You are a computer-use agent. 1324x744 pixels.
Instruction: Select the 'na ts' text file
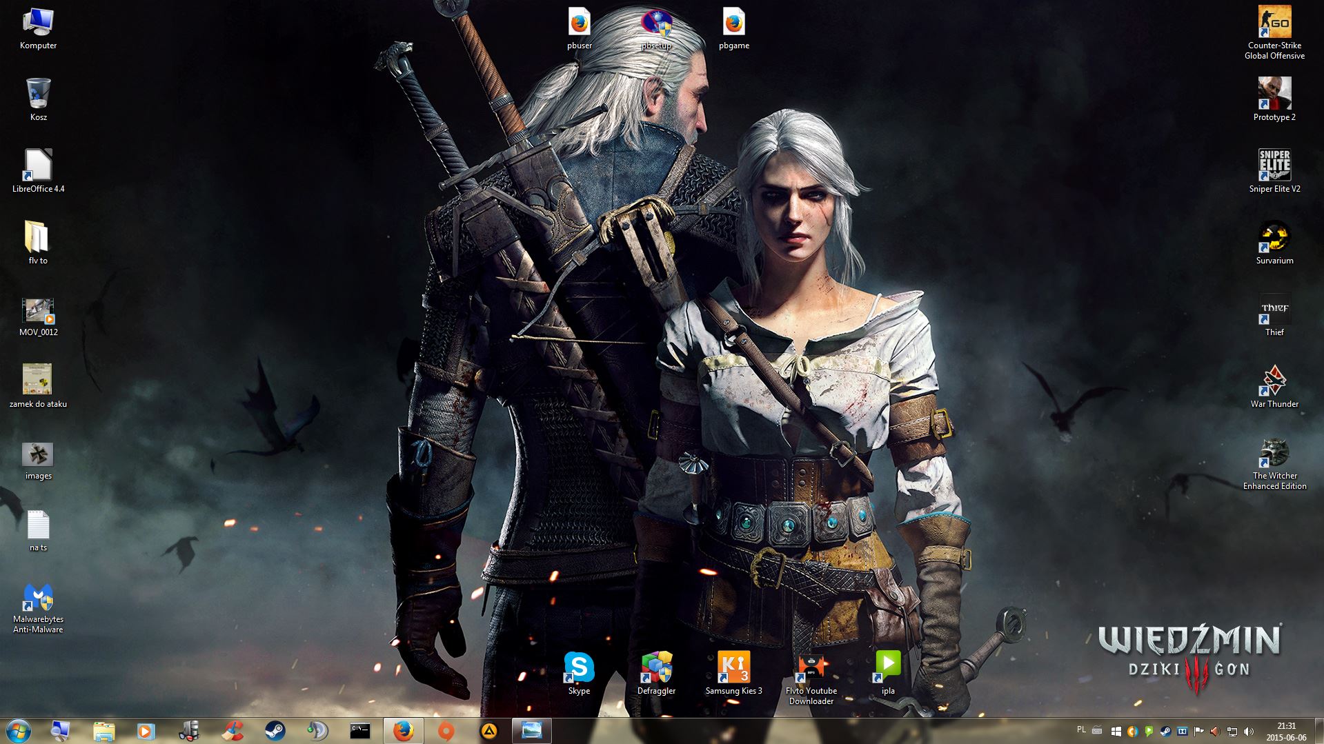point(38,530)
